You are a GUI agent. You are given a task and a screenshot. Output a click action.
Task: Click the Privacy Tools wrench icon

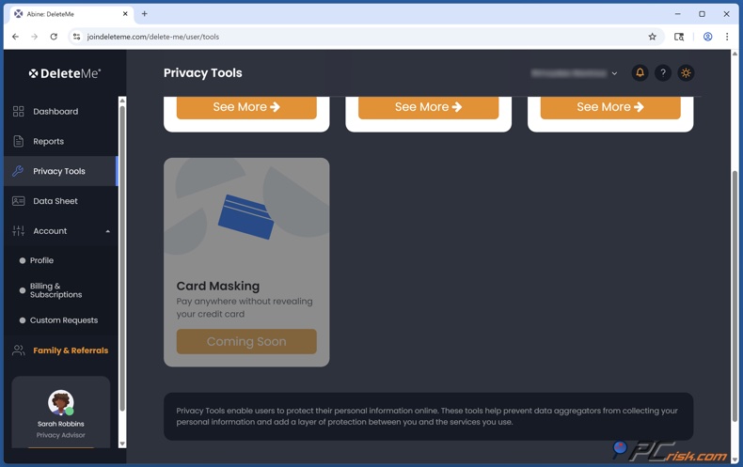click(18, 171)
